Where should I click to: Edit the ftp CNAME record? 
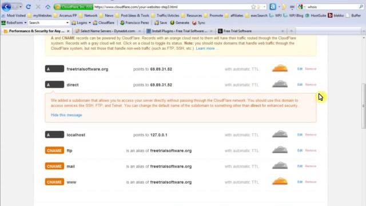click(x=300, y=150)
